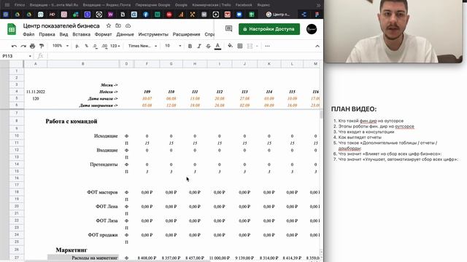The width and height of the screenshot is (467, 262).
Task: Format as percent
Action: pyautogui.click(x=86, y=46)
